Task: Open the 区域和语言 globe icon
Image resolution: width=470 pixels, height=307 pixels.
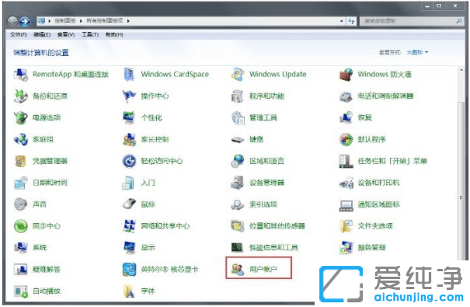Action: (x=238, y=161)
